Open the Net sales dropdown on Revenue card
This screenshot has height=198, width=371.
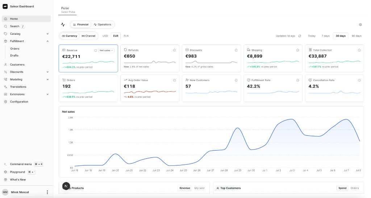point(106,50)
